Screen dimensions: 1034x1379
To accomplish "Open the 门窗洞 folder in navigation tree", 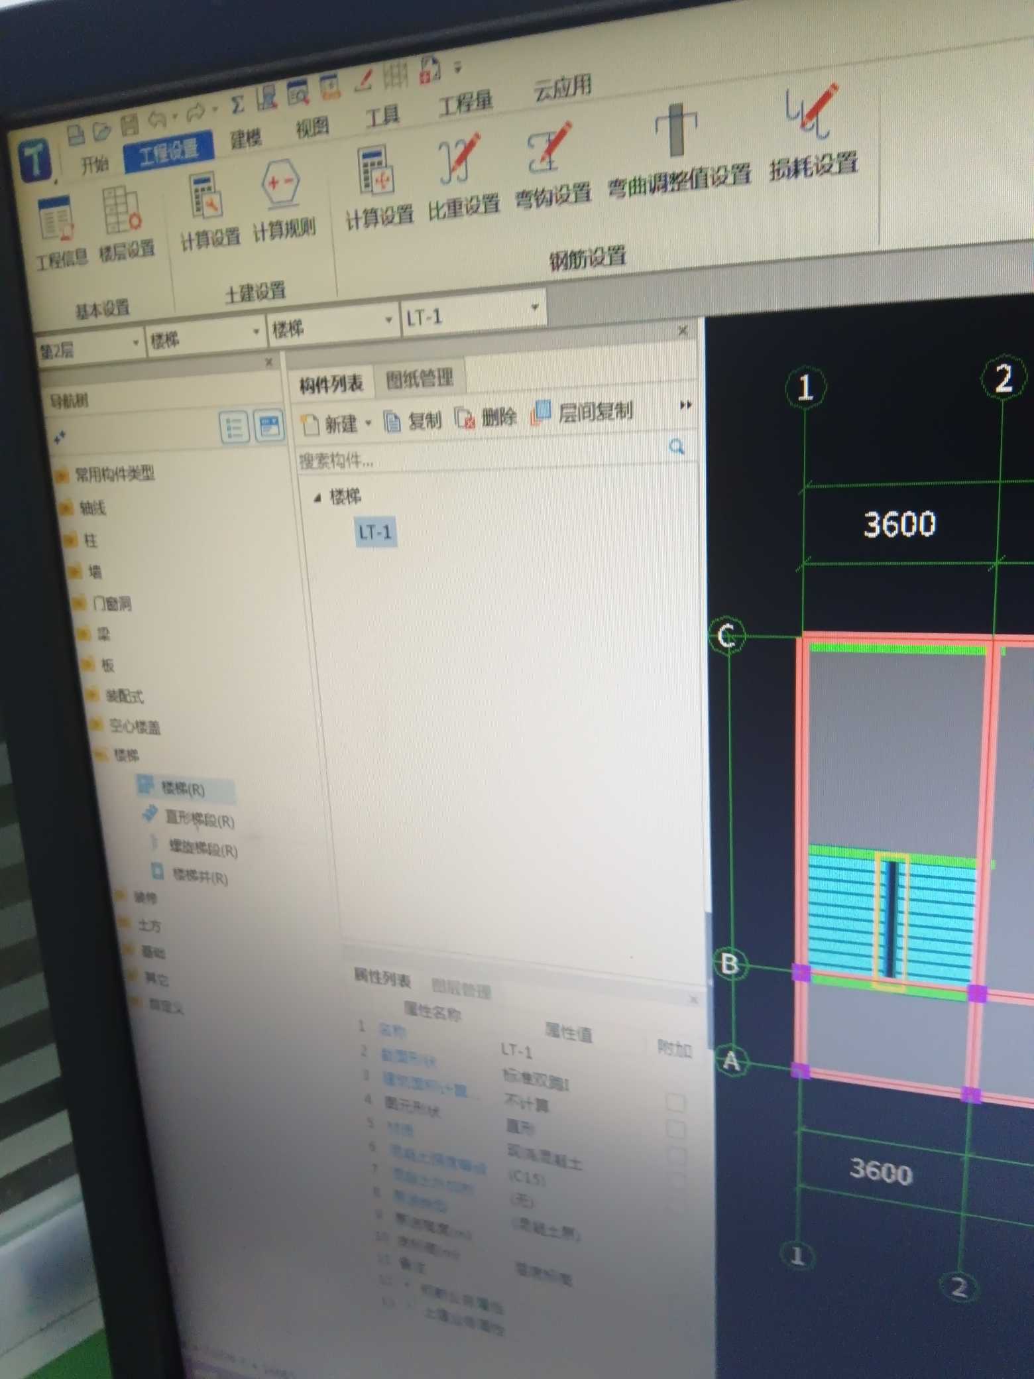I will [x=103, y=603].
